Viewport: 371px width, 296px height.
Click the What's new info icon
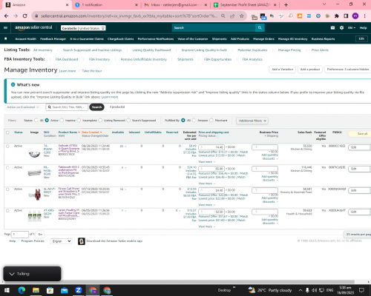pyautogui.click(x=13, y=84)
